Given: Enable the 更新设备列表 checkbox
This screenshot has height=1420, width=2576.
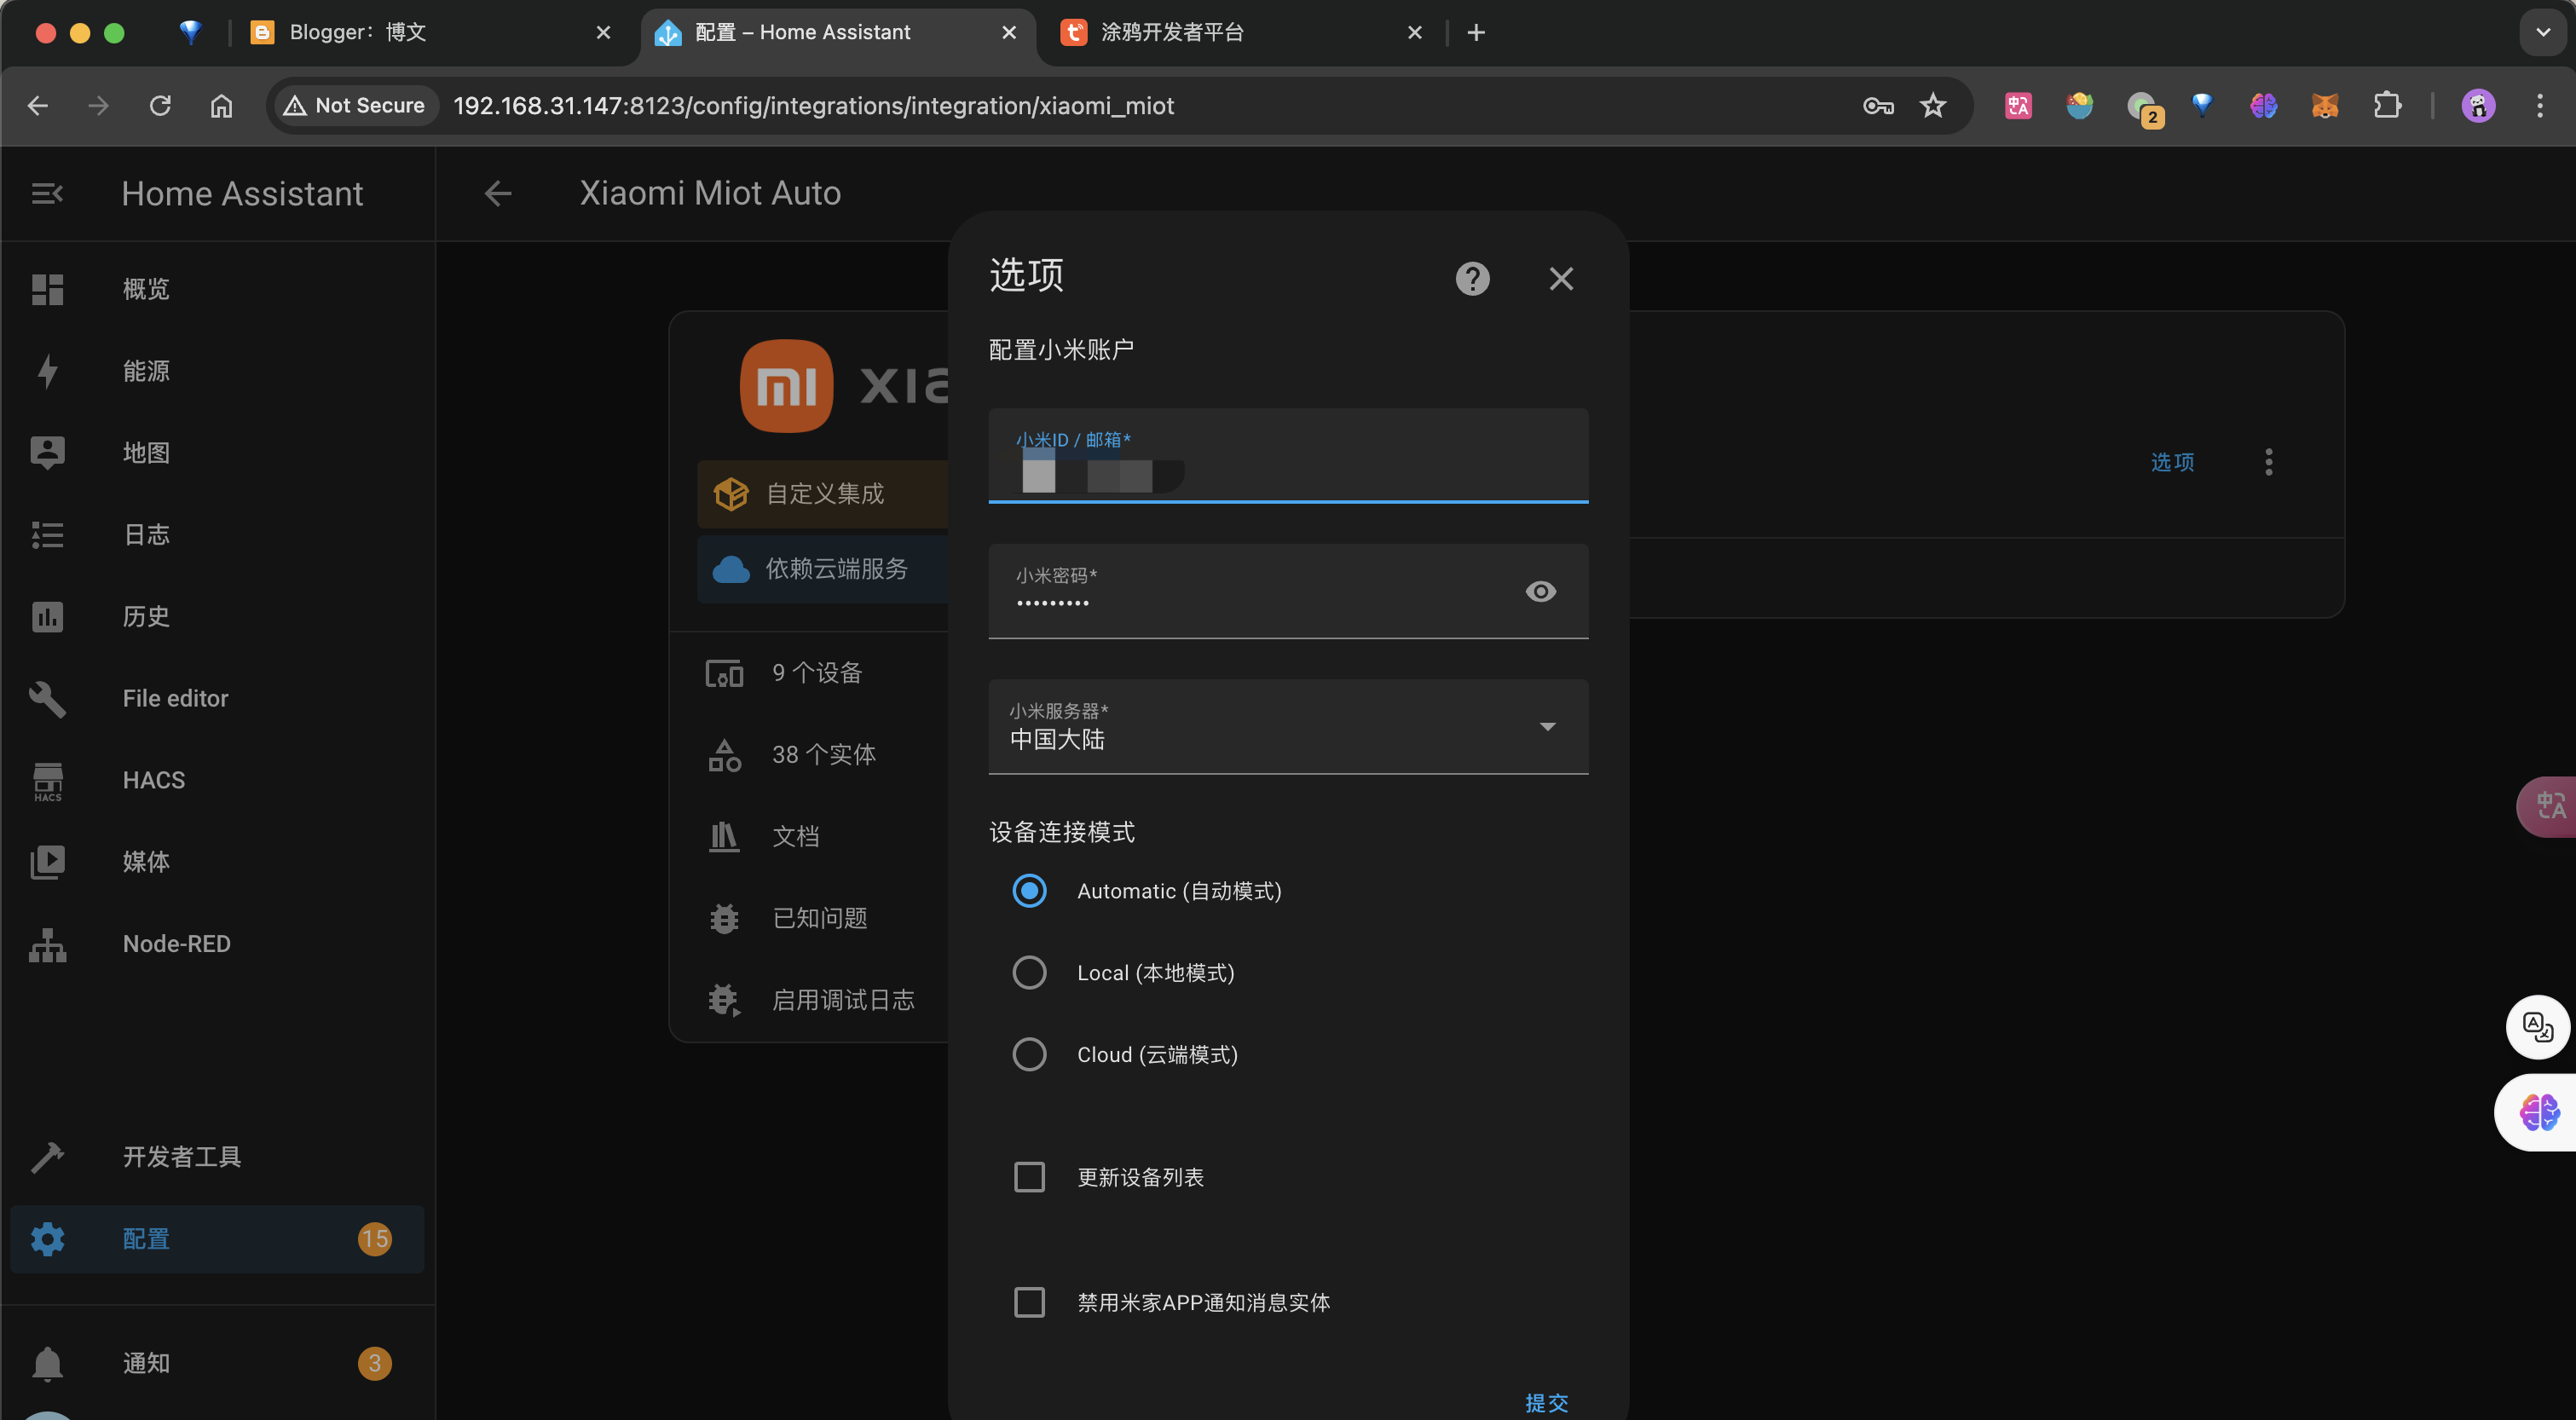Looking at the screenshot, I should coord(1029,1177).
